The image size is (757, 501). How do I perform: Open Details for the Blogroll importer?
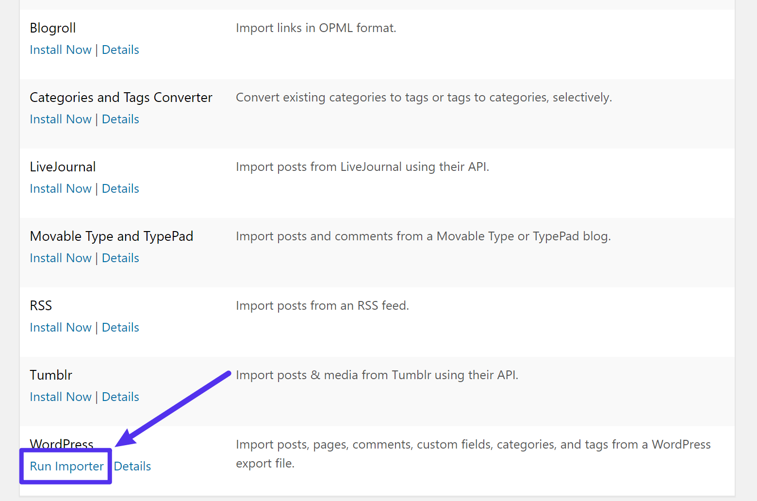(120, 50)
